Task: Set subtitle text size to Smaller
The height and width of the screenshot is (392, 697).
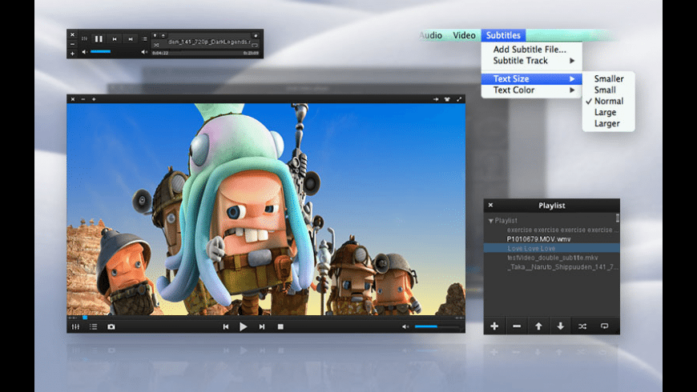Action: click(609, 78)
